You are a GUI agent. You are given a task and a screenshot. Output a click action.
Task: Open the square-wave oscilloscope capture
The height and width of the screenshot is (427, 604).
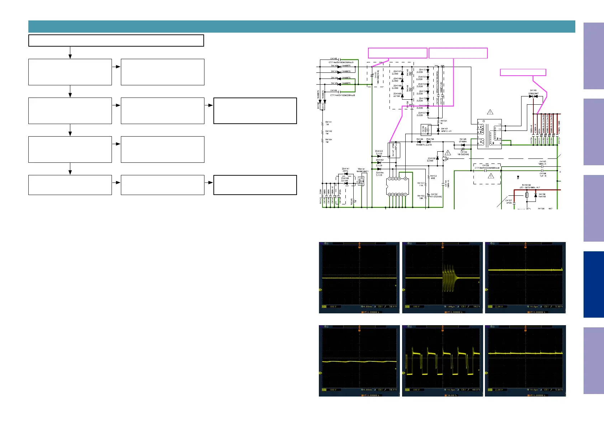[x=442, y=361]
